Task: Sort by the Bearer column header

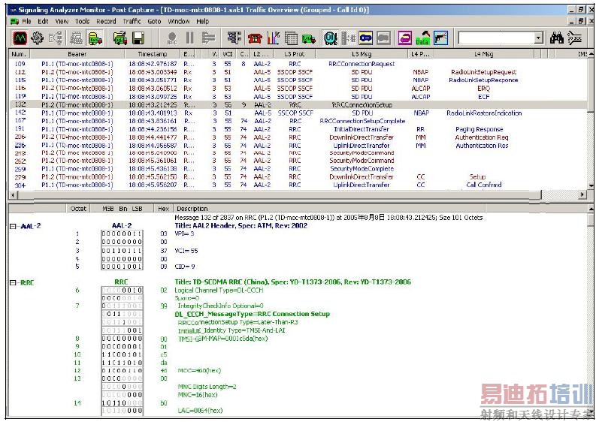Action: [77, 54]
